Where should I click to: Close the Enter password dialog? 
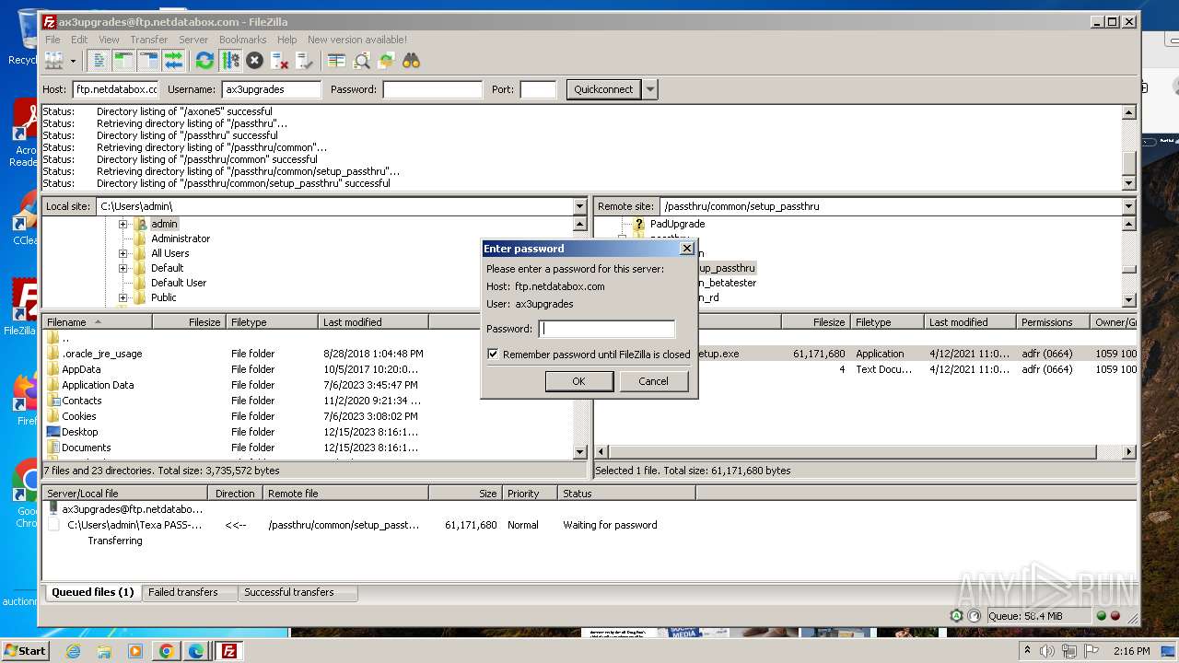[x=686, y=249]
